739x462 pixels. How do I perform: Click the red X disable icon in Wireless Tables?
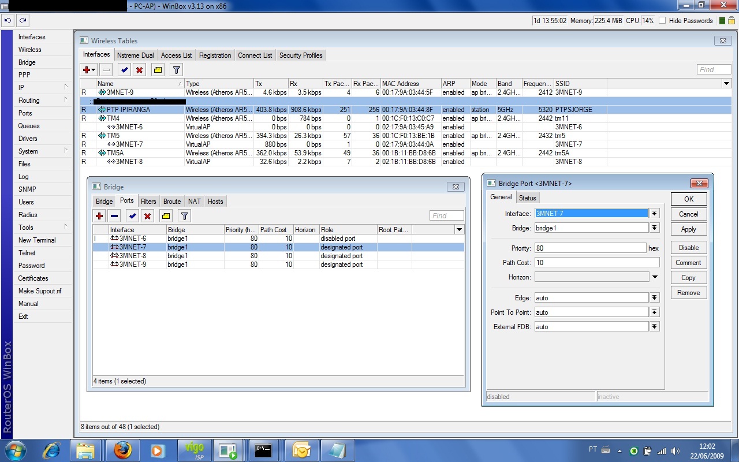tap(139, 70)
